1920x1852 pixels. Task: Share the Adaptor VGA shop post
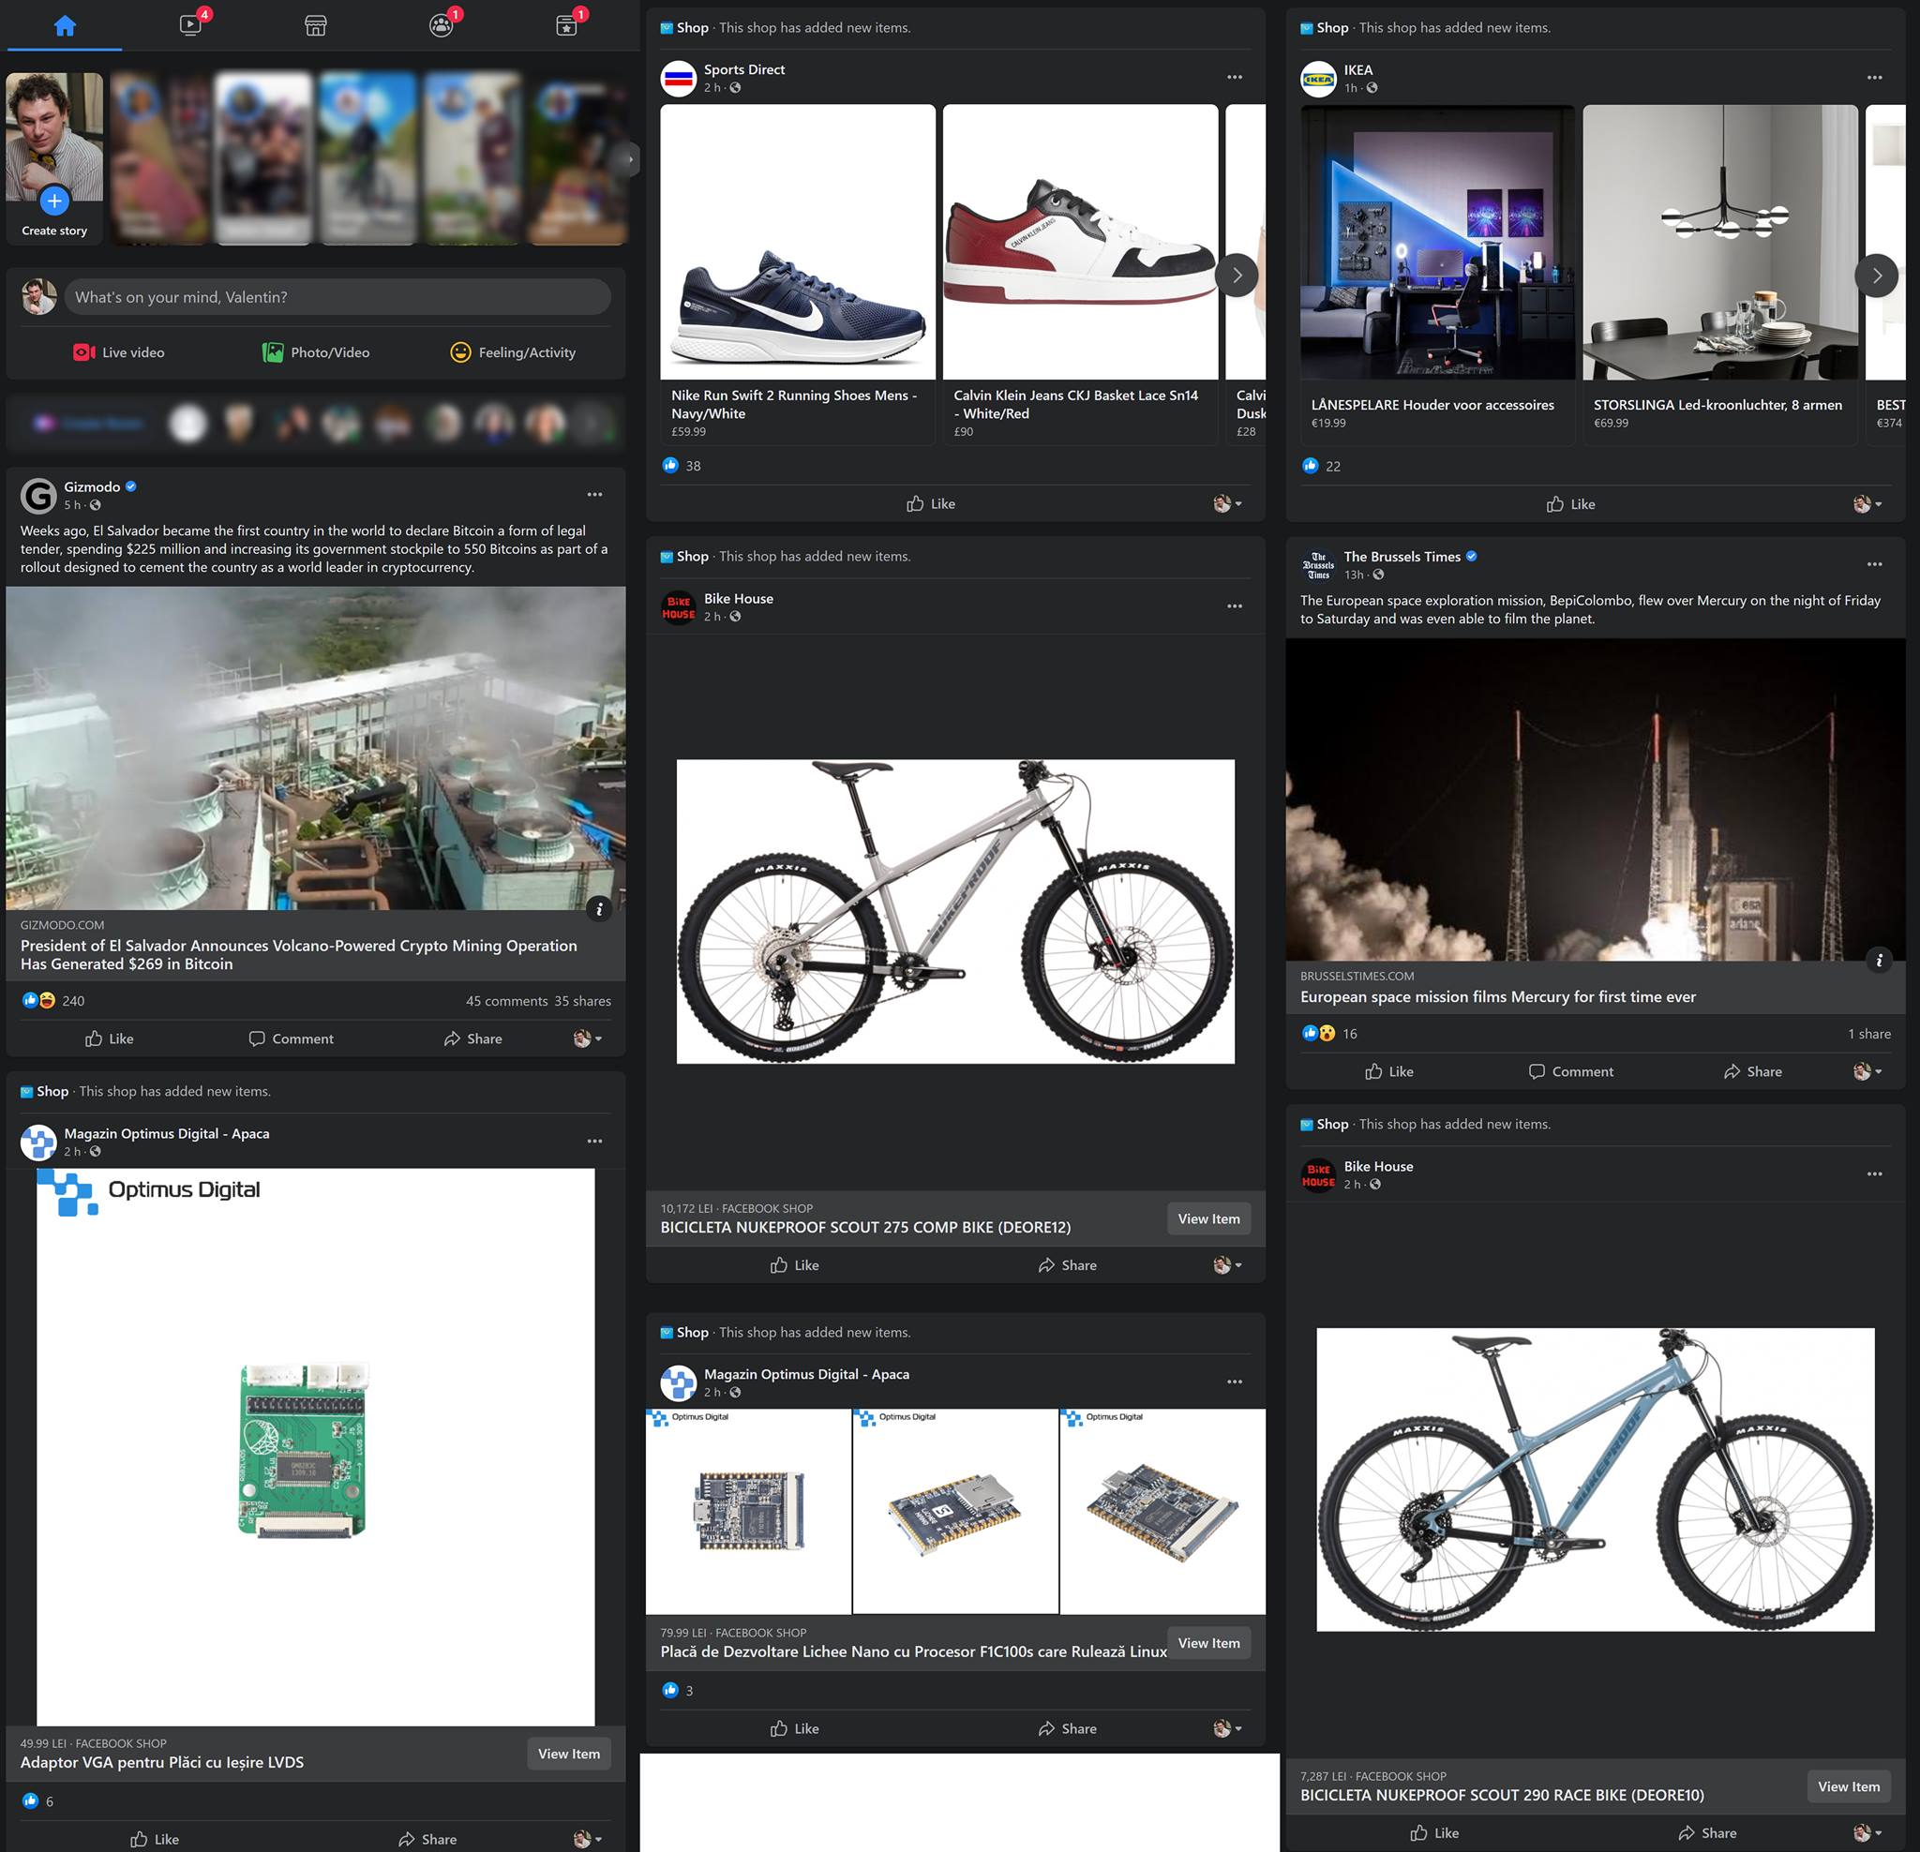[428, 1838]
